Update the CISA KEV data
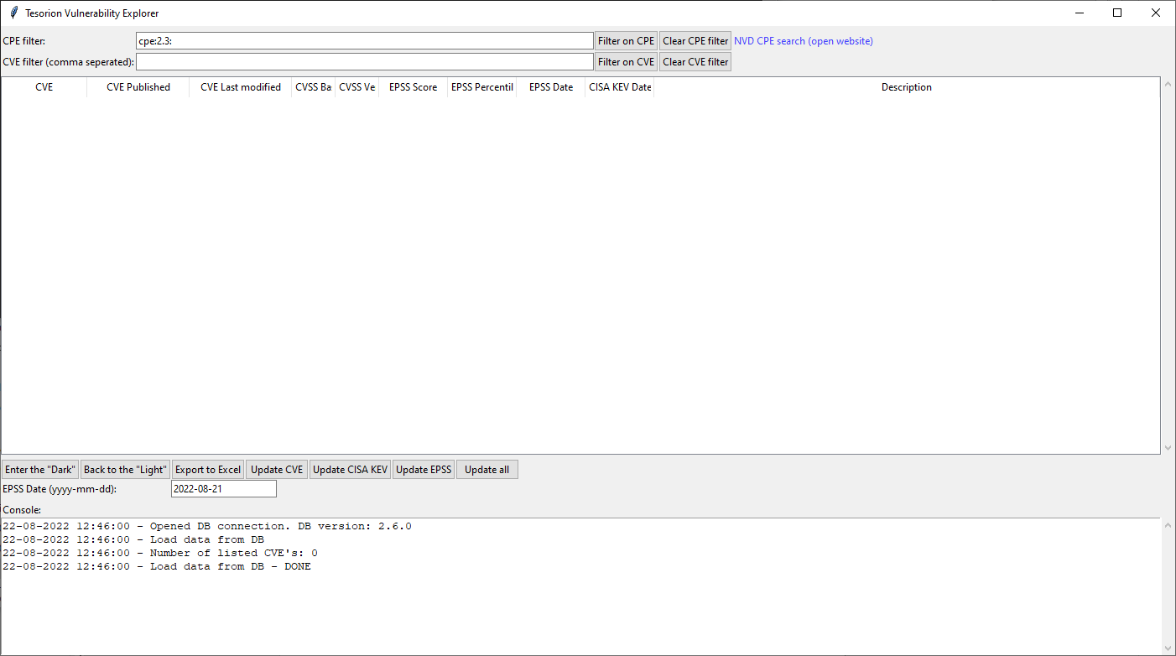1176x656 pixels. pyautogui.click(x=350, y=469)
